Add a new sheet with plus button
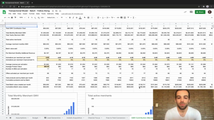 (x=7, y=118)
